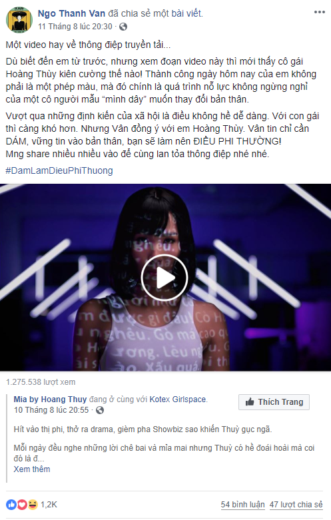Click the Thích Trang button
Viewport: 331px width, 520px height.
[x=274, y=402]
